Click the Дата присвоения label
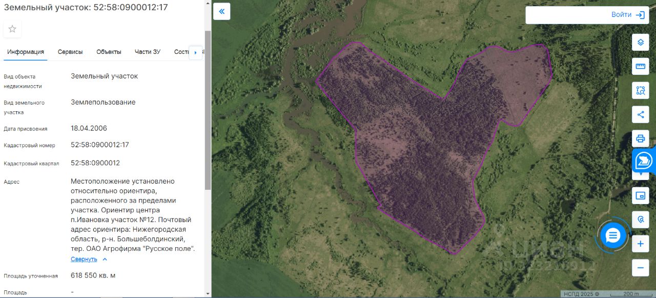This screenshot has height=298, width=656. click(x=26, y=129)
